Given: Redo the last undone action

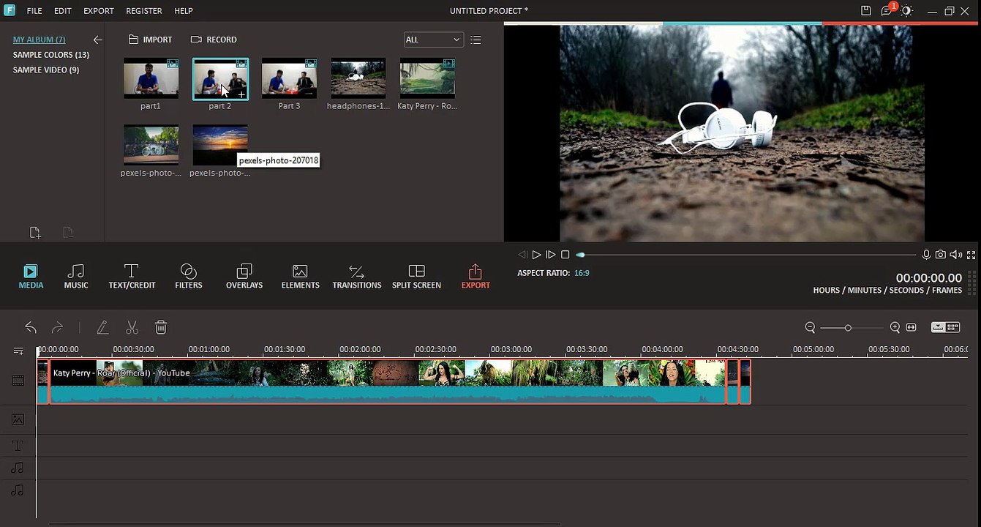Looking at the screenshot, I should coord(57,327).
